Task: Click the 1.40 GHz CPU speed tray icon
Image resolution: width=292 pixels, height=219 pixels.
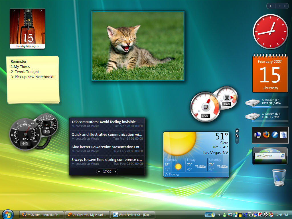Action: (x=245, y=215)
